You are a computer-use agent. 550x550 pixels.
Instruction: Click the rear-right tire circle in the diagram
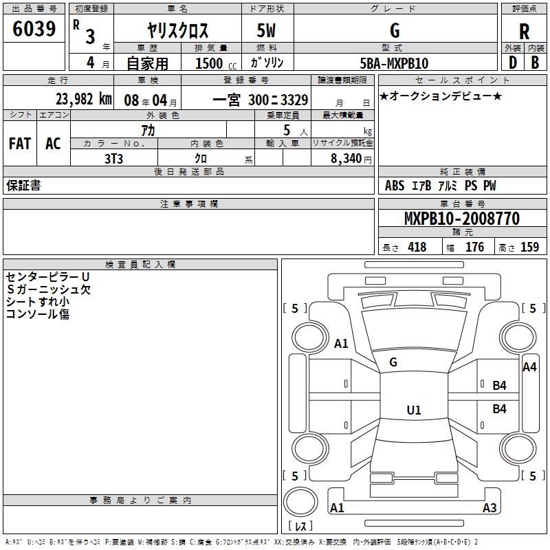(518, 448)
